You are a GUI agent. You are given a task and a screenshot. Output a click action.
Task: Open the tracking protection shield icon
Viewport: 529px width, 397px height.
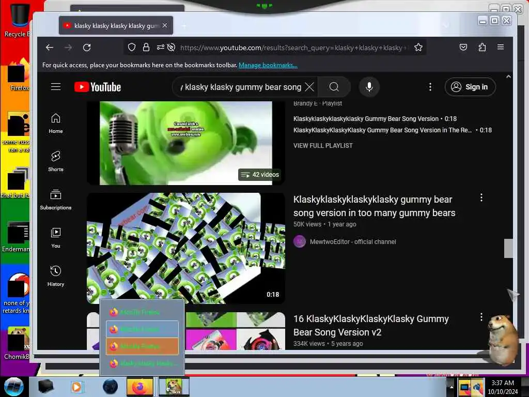pos(132,47)
